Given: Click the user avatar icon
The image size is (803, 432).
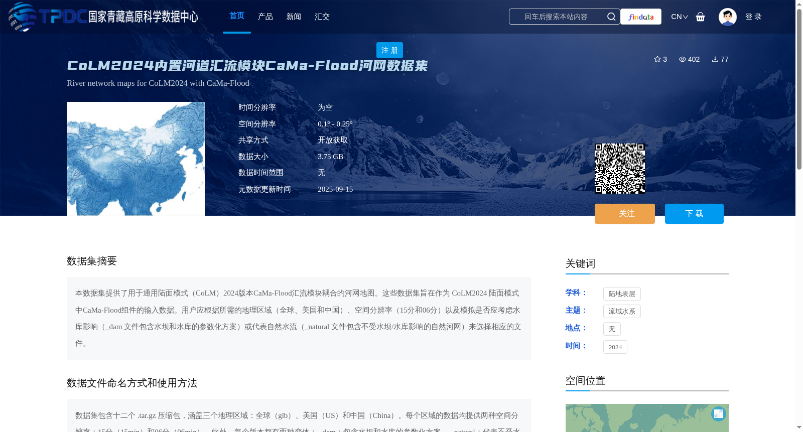Looking at the screenshot, I should pos(728,17).
